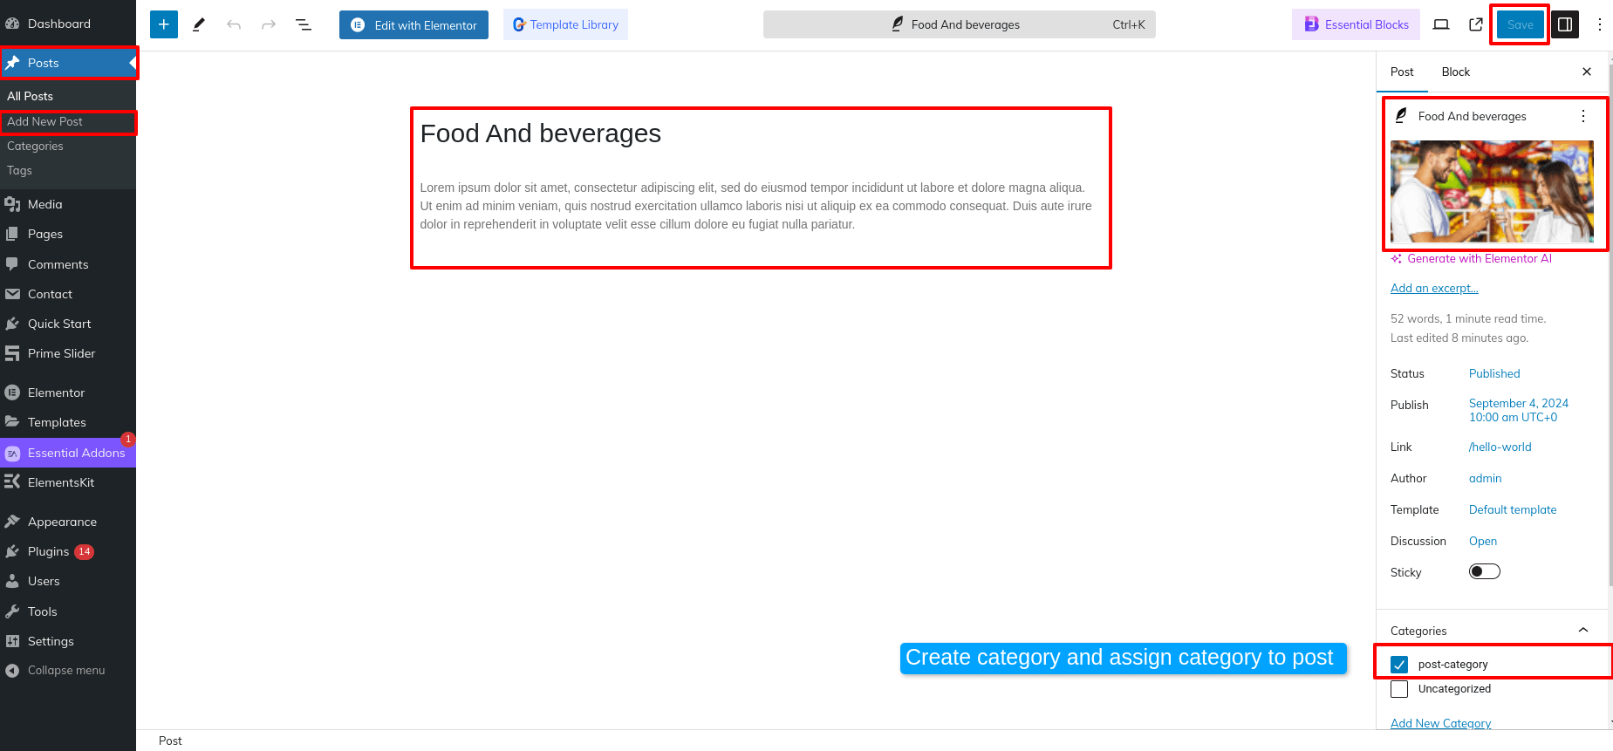This screenshot has width=1613, height=751.
Task: Select the pencil Tools icon
Action: pyautogui.click(x=199, y=24)
